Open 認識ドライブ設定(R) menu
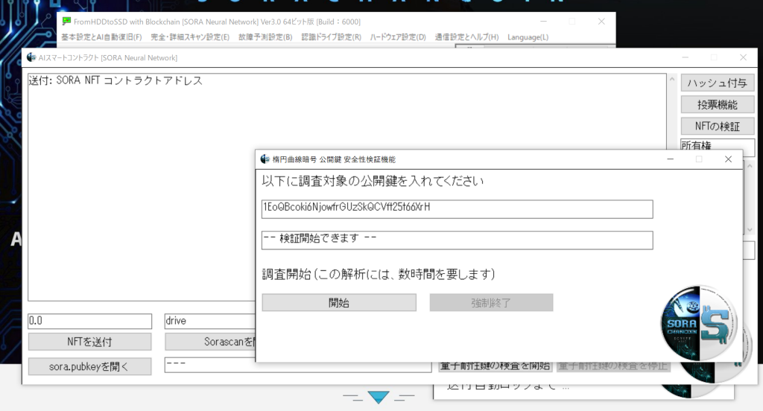The width and height of the screenshot is (763, 411). pos(332,37)
